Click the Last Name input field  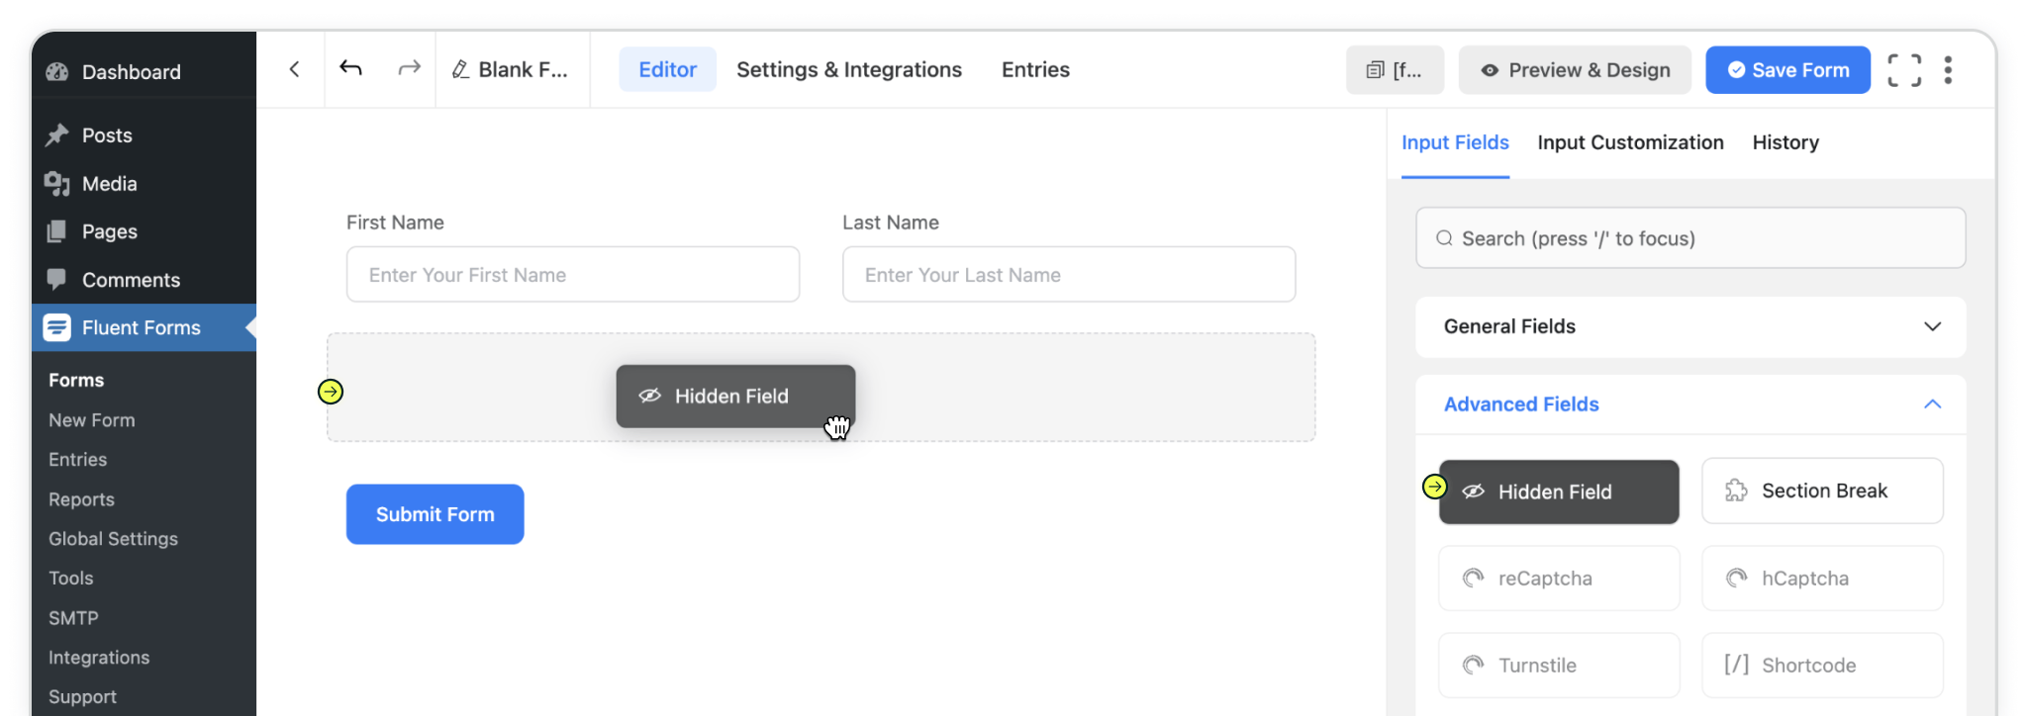tap(1069, 274)
